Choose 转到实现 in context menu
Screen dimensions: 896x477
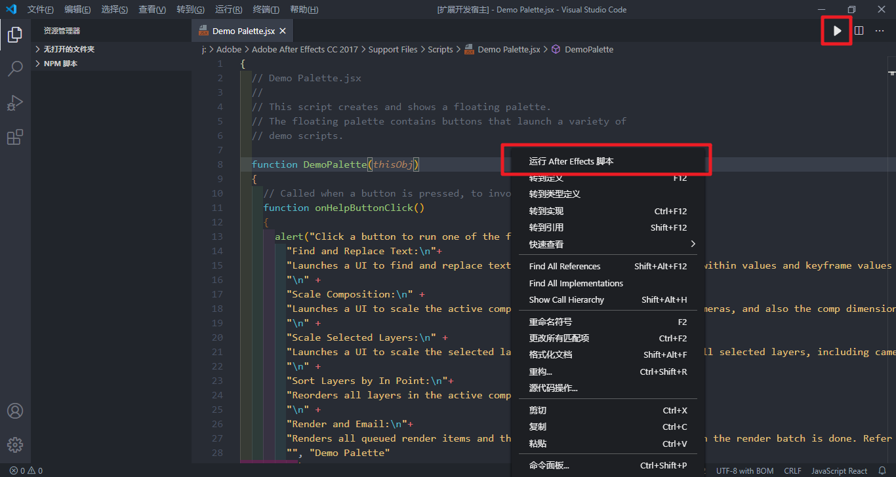tap(608, 211)
